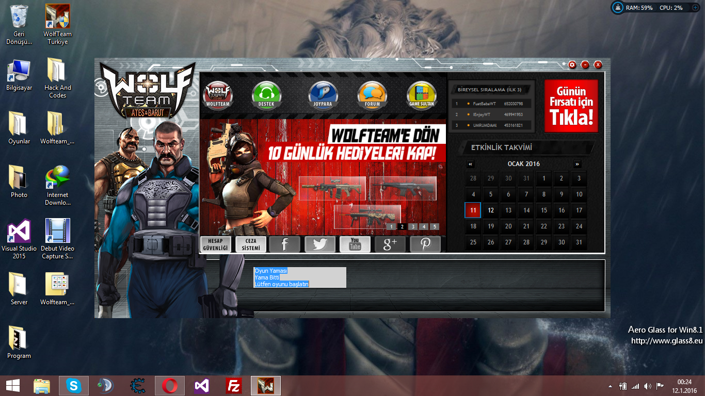Open the WOLFTEAM round nav icon
Viewport: 705px width, 396px height.
[217, 94]
